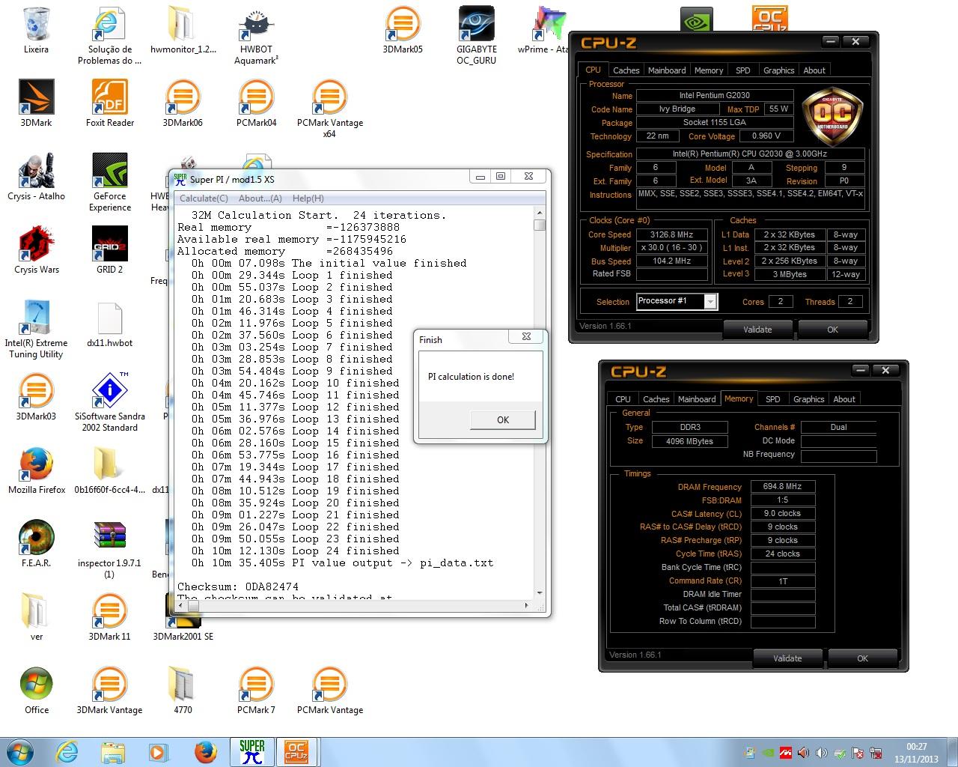The height and width of the screenshot is (767, 958).
Task: Open Help(H) menu in Super PI
Action: coord(308,198)
